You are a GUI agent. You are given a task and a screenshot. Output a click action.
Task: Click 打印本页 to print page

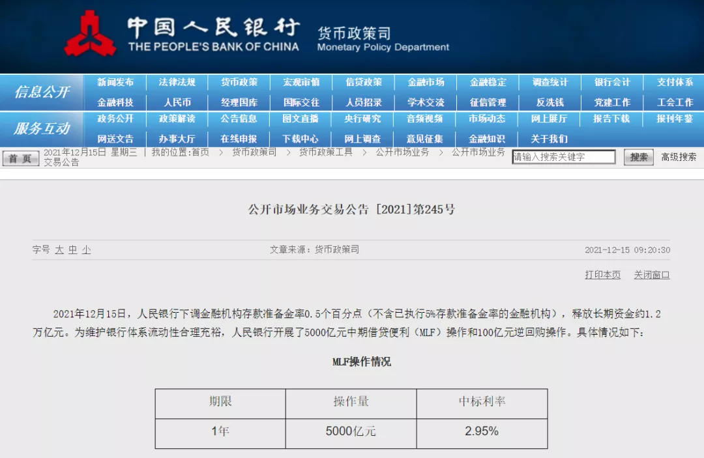tap(602, 275)
